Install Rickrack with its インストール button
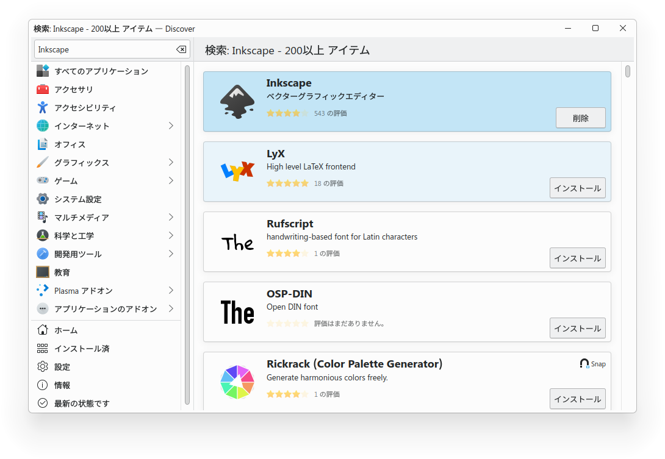 tap(578, 399)
